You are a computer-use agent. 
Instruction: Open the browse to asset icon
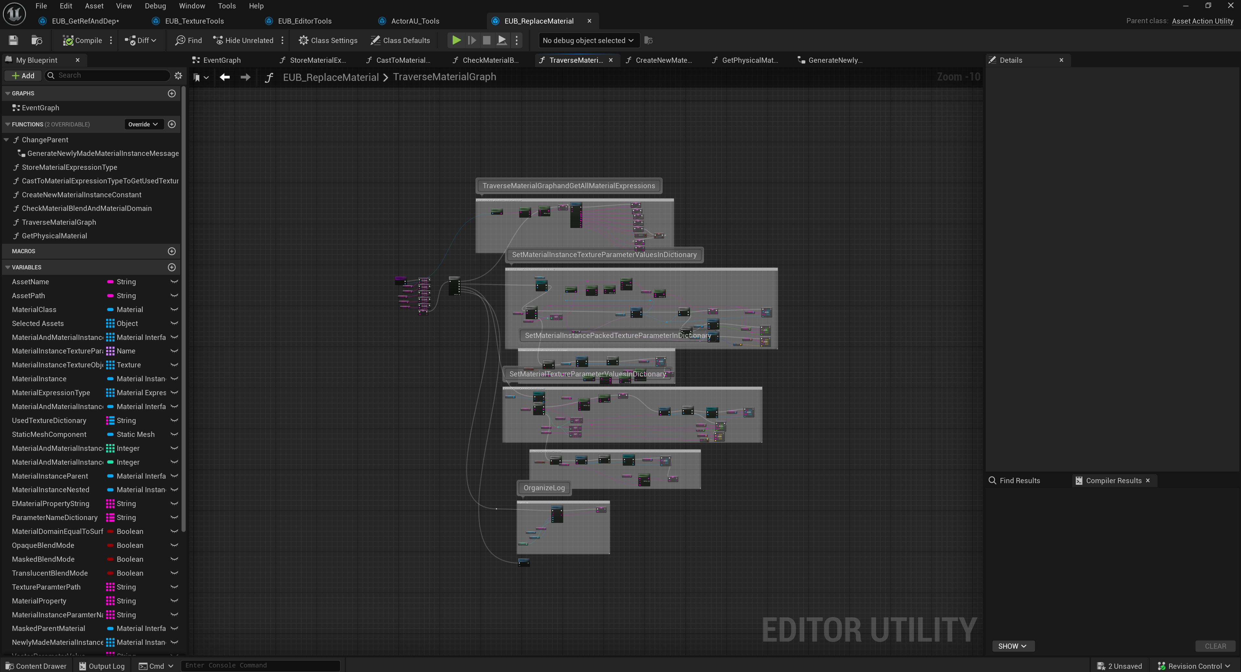point(37,40)
